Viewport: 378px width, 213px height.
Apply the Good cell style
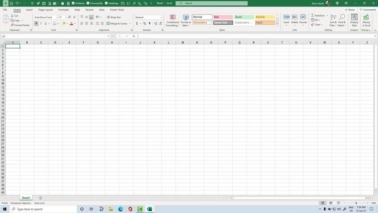click(244, 17)
